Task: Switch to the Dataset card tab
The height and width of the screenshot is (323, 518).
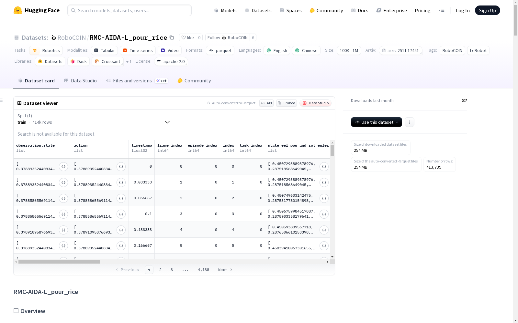Action: (36, 81)
